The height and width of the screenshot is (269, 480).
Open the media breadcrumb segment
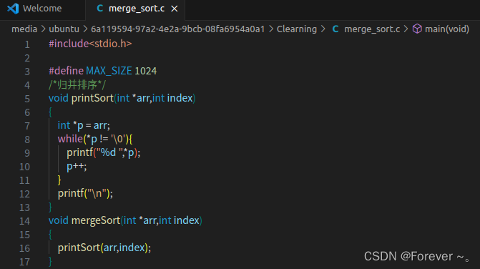pyautogui.click(x=24, y=29)
